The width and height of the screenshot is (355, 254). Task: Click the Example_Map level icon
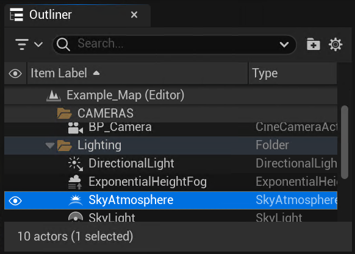coord(54,95)
